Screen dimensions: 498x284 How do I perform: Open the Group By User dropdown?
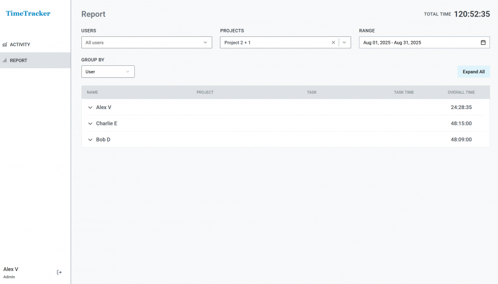click(x=108, y=72)
